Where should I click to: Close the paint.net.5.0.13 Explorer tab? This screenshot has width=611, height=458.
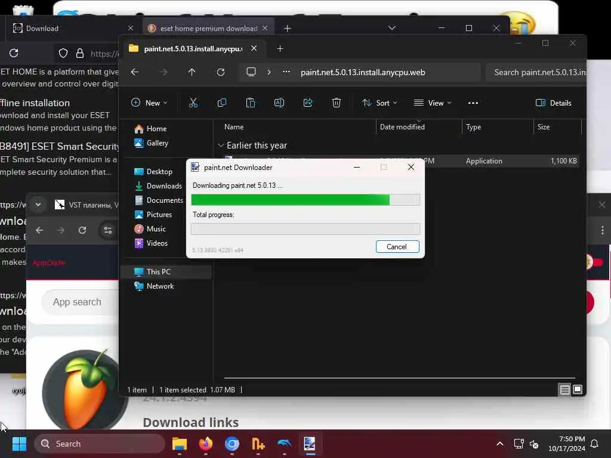254,48
